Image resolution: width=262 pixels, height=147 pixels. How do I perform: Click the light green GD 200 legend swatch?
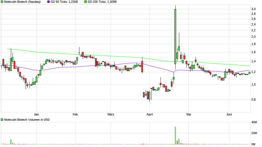[x=86, y=2]
